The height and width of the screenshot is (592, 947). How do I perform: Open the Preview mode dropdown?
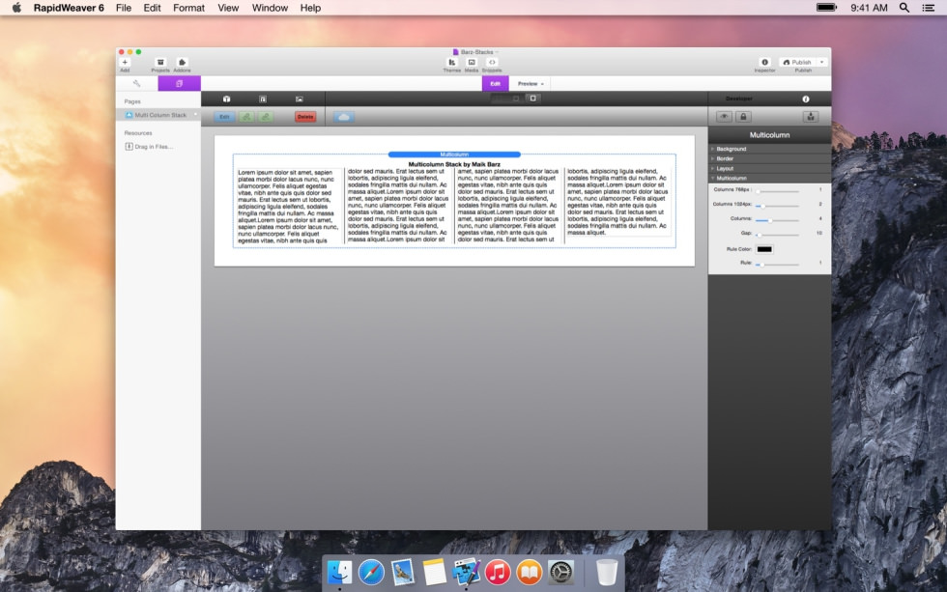[x=531, y=83]
